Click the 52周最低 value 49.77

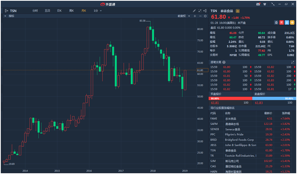(x=261, y=55)
